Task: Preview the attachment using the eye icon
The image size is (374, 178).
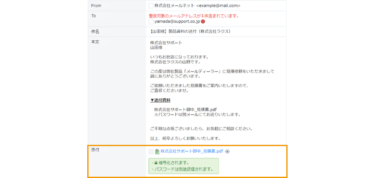Action: coord(227,152)
